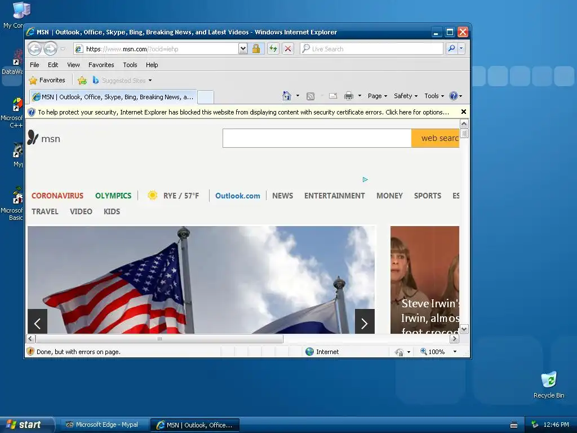Show next slide in news carousel
Screen dimensions: 577x433
[x=365, y=322]
